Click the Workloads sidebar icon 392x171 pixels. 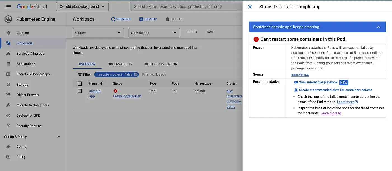[x=8, y=43]
